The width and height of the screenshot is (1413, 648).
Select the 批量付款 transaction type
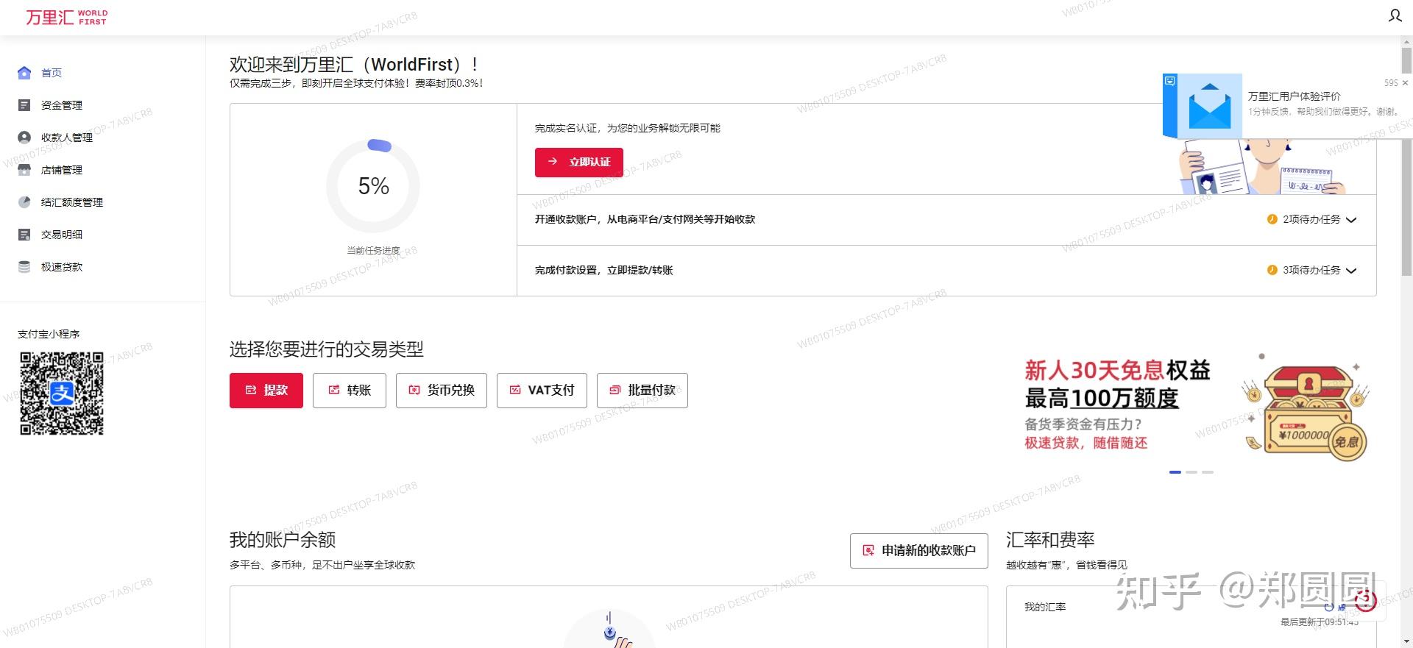642,390
